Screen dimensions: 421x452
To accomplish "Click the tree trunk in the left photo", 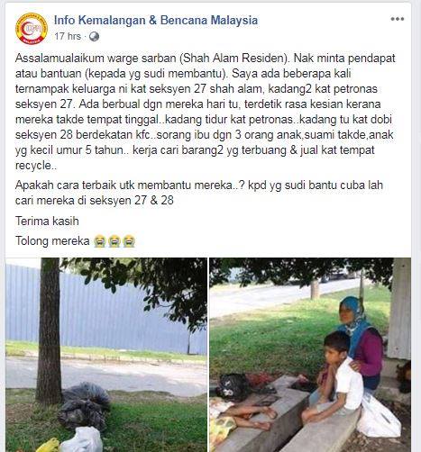I will (x=49, y=330).
